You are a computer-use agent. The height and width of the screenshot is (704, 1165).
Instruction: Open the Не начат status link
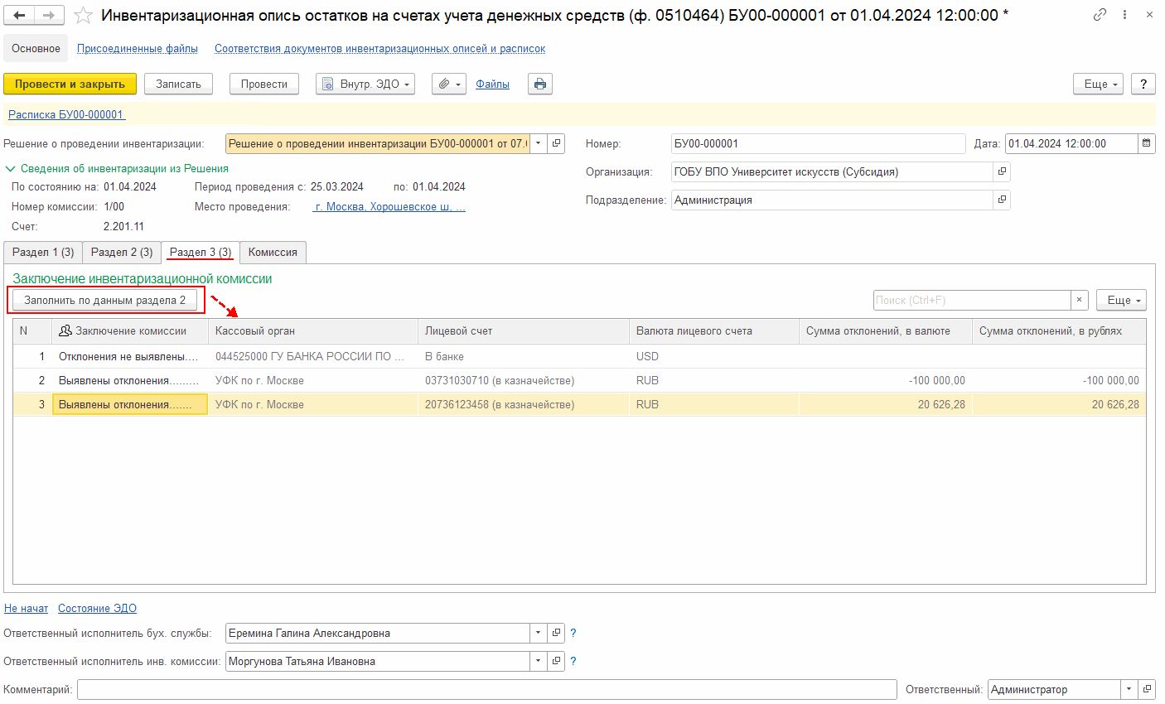pos(26,608)
